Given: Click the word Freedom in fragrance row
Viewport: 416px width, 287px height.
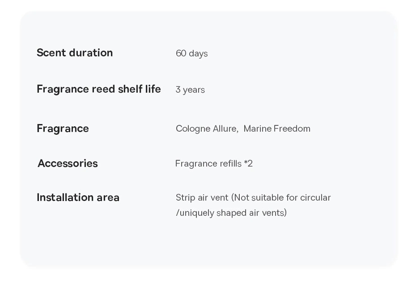Looking at the screenshot, I should tap(292, 129).
